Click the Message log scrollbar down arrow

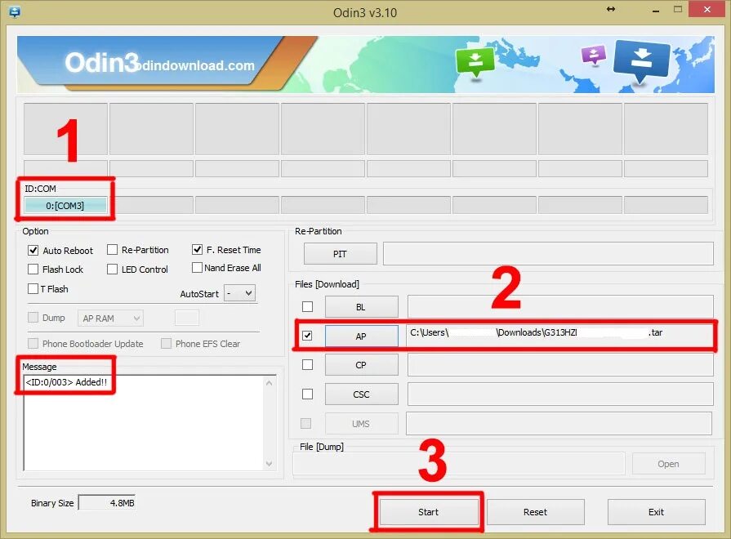pos(269,464)
